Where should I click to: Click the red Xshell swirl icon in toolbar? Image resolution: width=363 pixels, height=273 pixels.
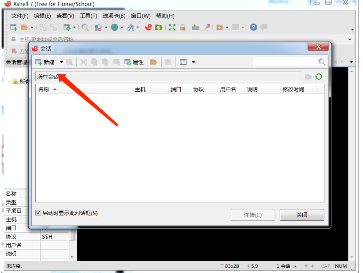click(x=148, y=27)
